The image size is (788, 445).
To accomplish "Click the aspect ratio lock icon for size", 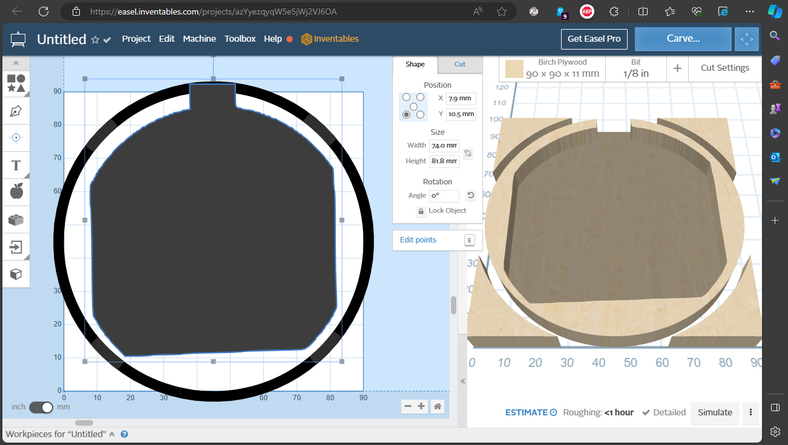I will (468, 154).
